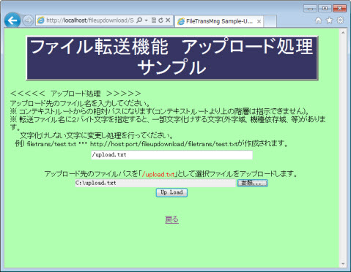
Task: Click the red /upload.txt path text
Action: pyautogui.click(x=158, y=174)
